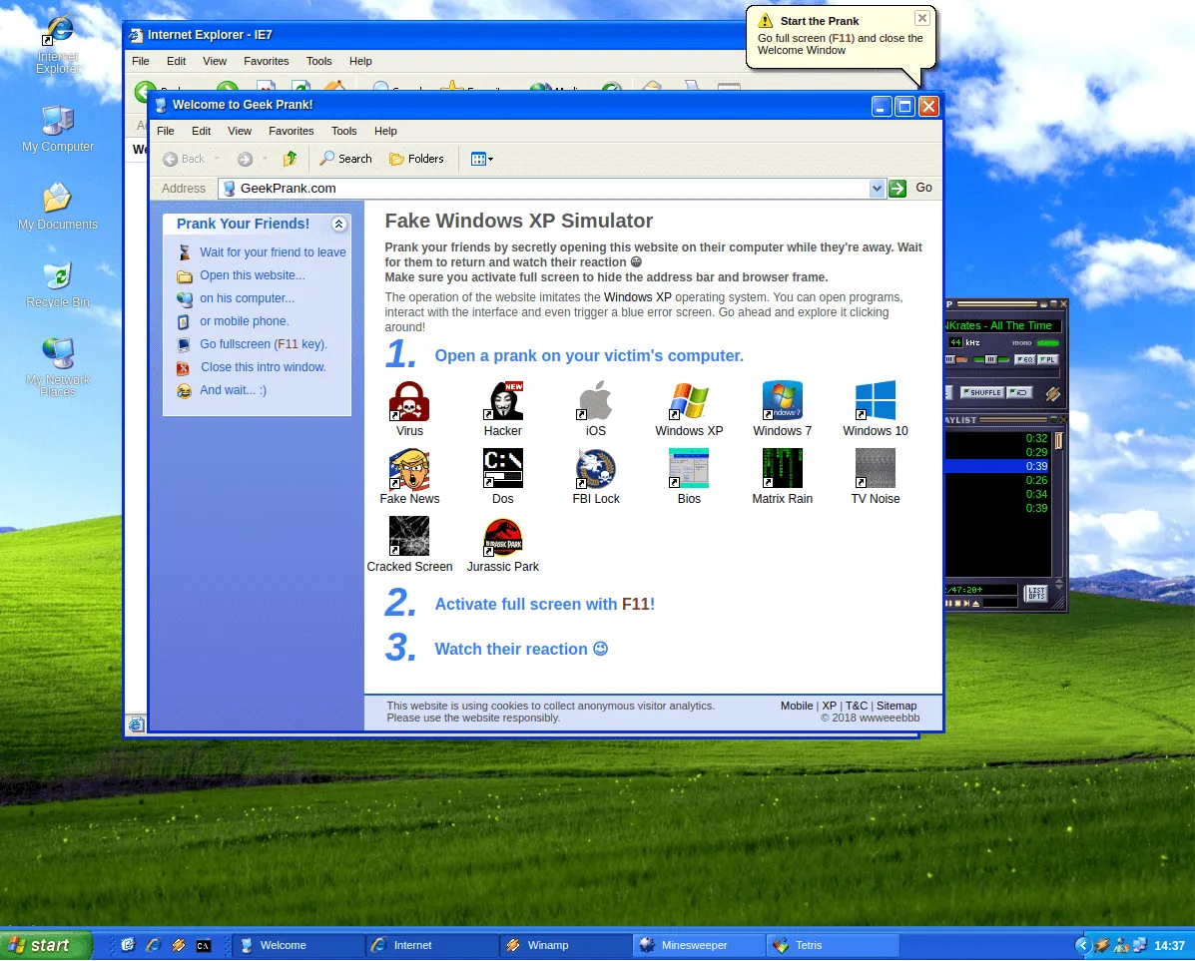This screenshot has width=1195, height=961.
Task: Click the Winamp playlist scrollbar handle
Action: pos(1058,440)
